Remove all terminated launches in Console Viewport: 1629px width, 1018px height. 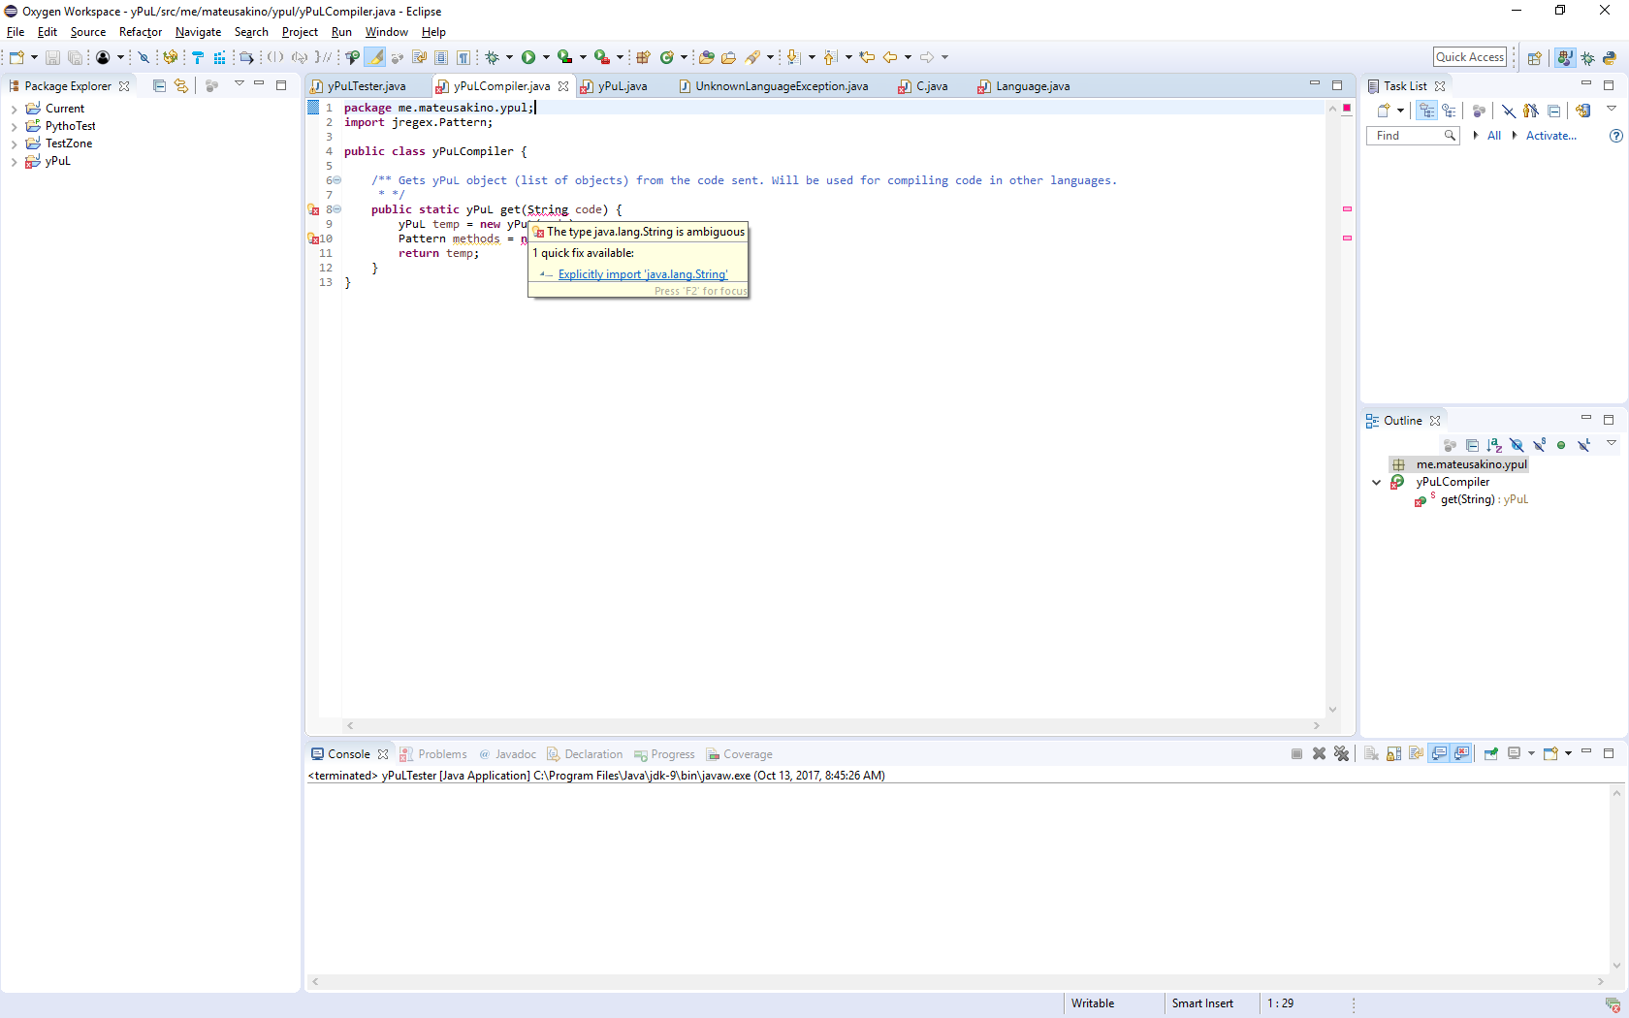[1341, 753]
